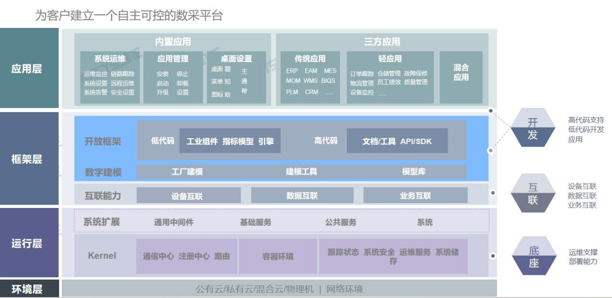Image resolution: width=612 pixels, height=298 pixels.
Task: Click the 远程运维 item
Action: (x=122, y=83)
